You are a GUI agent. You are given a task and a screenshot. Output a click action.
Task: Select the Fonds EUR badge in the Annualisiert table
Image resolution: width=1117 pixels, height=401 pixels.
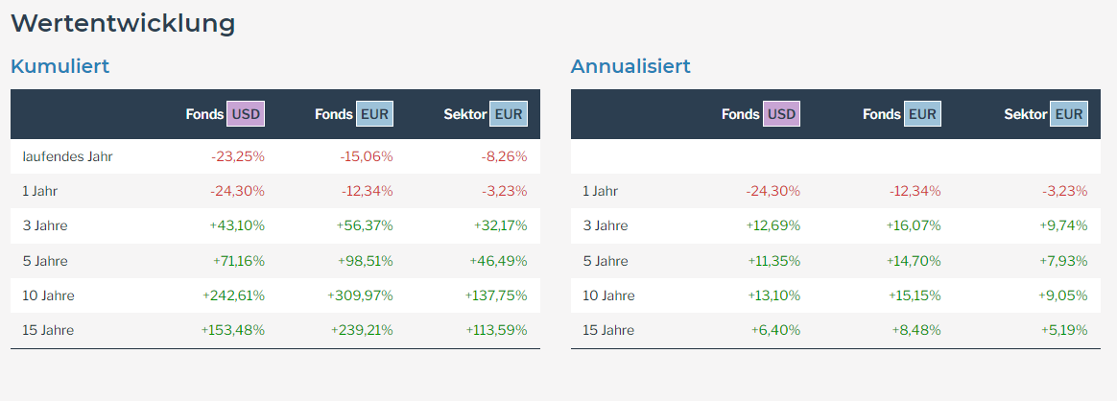(x=922, y=114)
